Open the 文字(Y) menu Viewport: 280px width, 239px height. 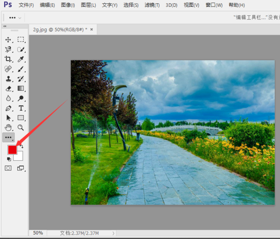click(x=110, y=5)
